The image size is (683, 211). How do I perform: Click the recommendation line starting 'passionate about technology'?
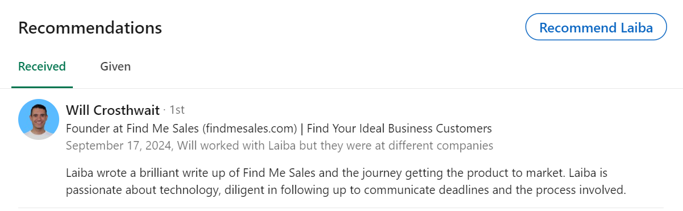pos(346,190)
